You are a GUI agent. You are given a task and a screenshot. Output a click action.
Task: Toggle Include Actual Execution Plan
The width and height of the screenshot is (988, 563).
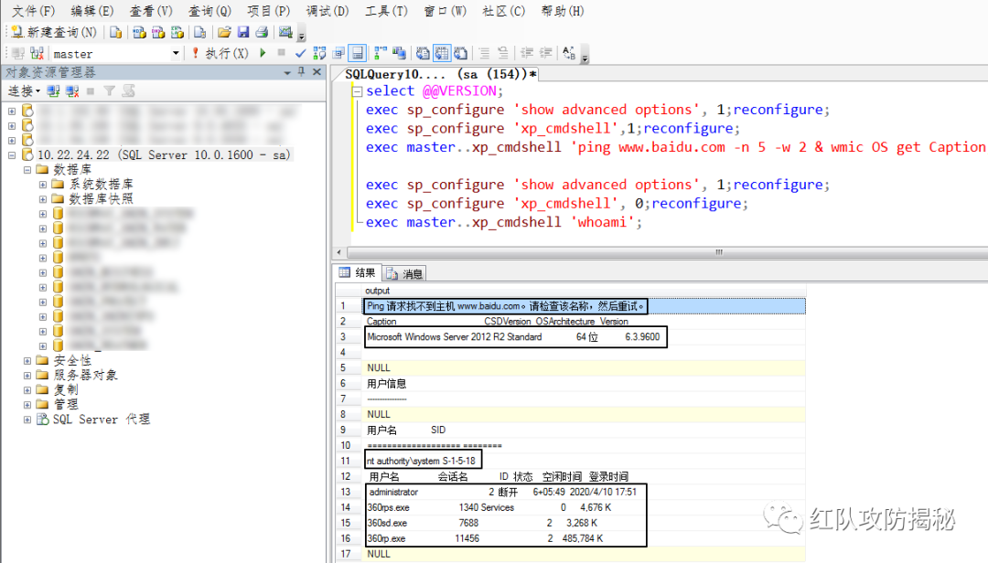[x=381, y=54]
